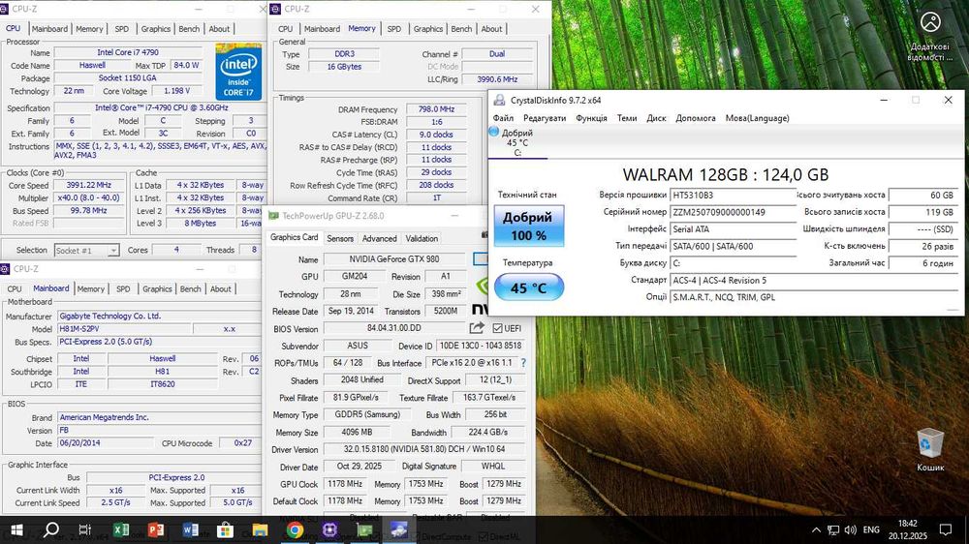969x544 pixels.
Task: Open the volume control in the tray
Action: click(851, 529)
